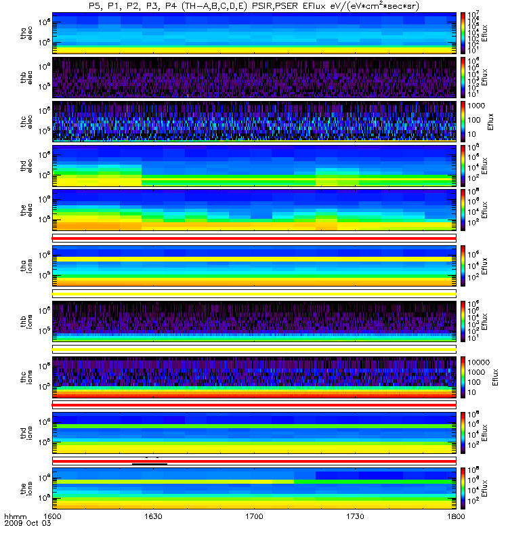Click the '1000' tick on thc elec color scale
Screen dimensions: 508x542
(x=476, y=106)
